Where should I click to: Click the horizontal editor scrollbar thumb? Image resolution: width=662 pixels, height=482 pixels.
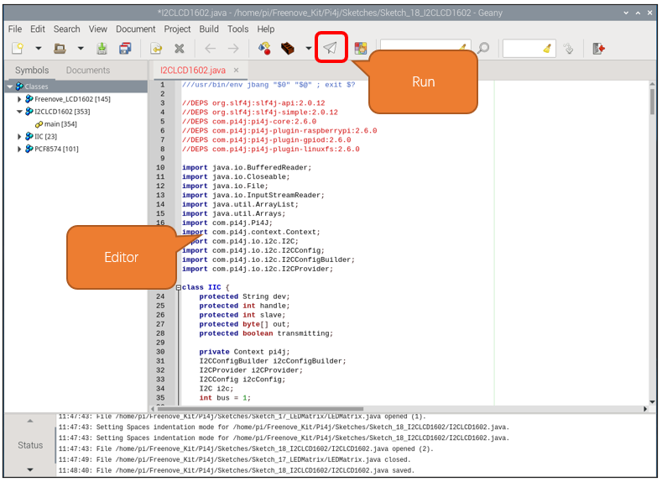point(260,409)
